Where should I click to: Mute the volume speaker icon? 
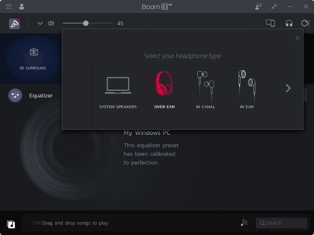point(51,23)
